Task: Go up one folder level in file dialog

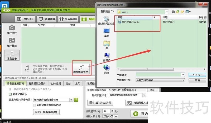Action: pyautogui.click(x=178, y=12)
